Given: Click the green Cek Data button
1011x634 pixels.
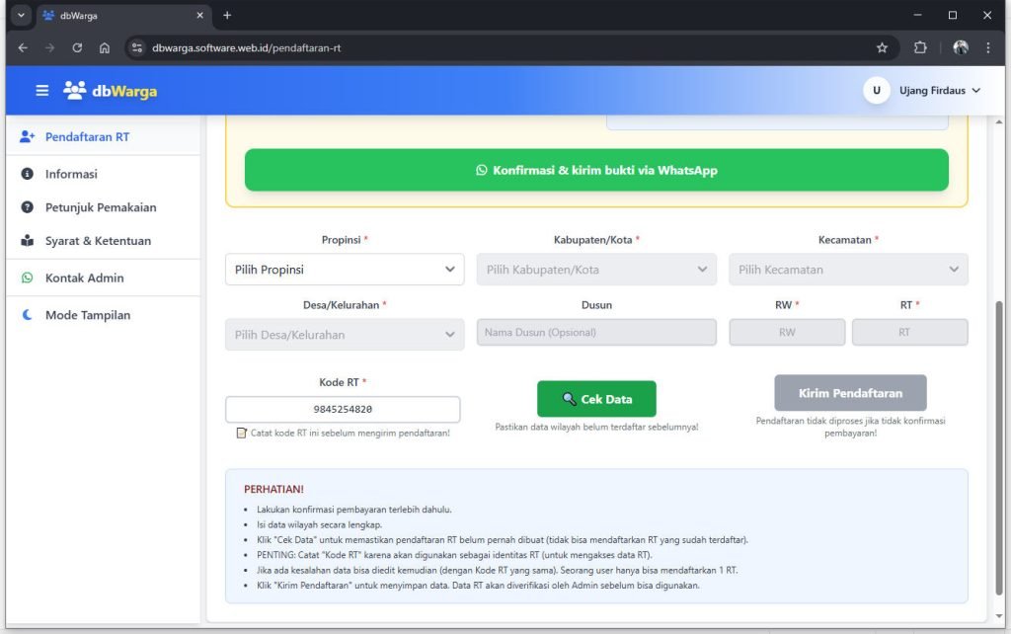Looking at the screenshot, I should pos(596,399).
